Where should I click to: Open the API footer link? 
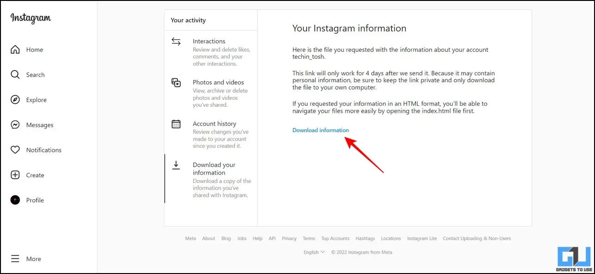(x=272, y=238)
